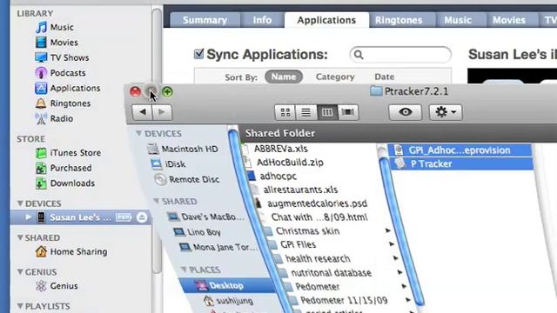Eject Susan Lee's device
Image resolution: width=557 pixels, height=313 pixels.
click(142, 217)
